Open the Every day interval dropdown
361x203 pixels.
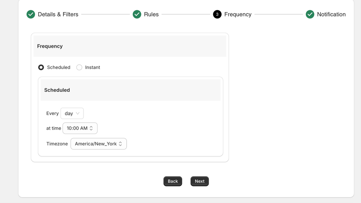coord(72,113)
